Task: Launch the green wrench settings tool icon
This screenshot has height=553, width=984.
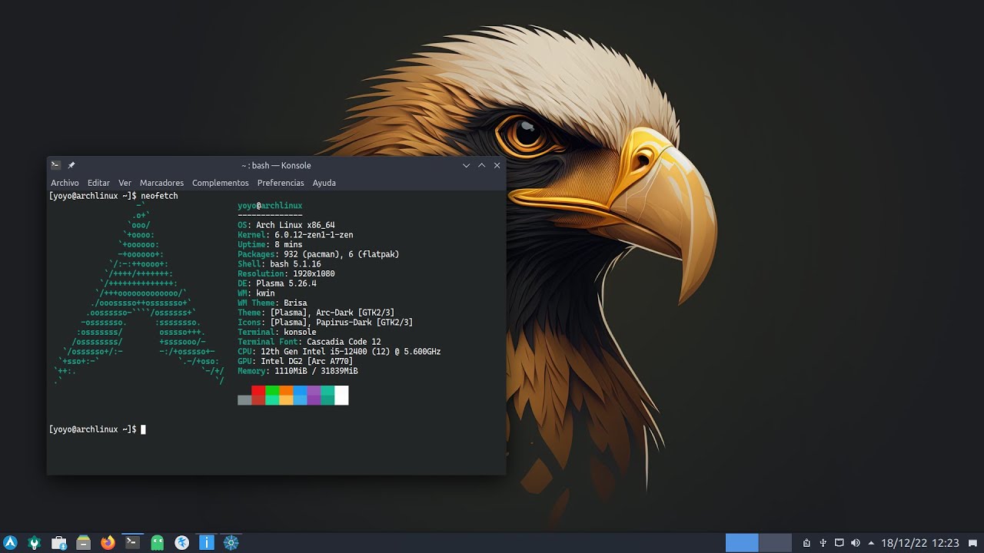Action: (35, 543)
